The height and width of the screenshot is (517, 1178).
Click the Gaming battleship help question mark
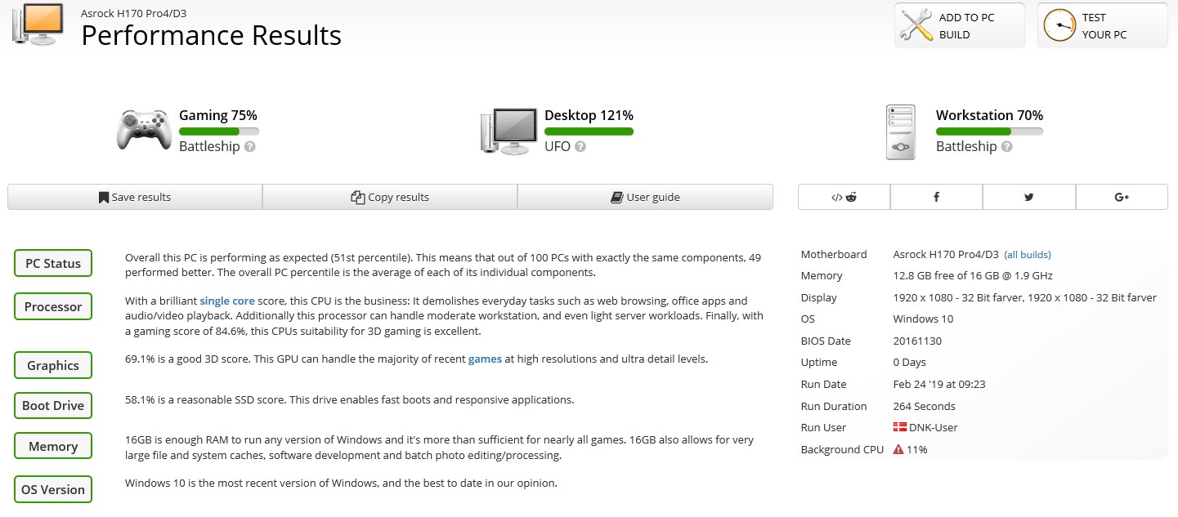(250, 147)
